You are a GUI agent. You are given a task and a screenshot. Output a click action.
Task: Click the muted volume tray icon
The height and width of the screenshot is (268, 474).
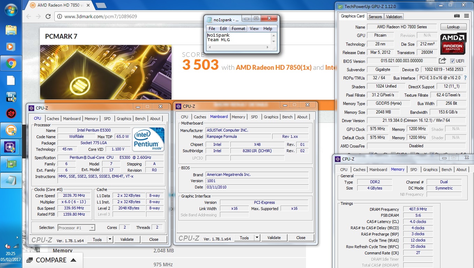click(8, 246)
